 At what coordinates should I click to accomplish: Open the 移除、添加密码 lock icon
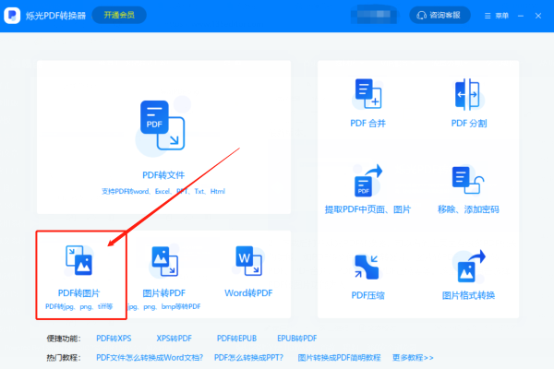coord(468,180)
